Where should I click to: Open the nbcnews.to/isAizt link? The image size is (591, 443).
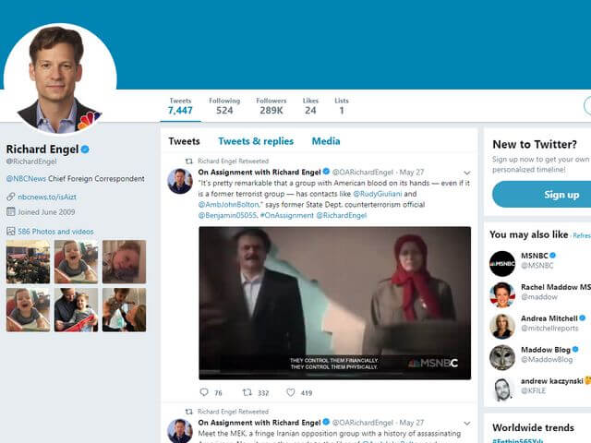47,197
